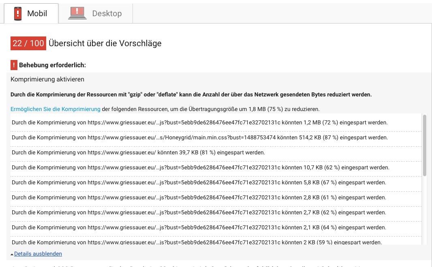Click the red mobile phone icon
432x267 pixels.
18,13
